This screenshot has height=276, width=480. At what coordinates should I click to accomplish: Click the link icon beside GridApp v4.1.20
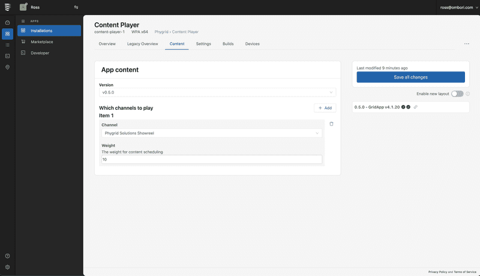tap(416, 107)
